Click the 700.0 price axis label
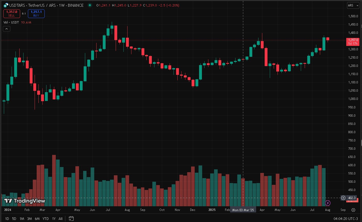362x222 pixels. tap(352, 149)
